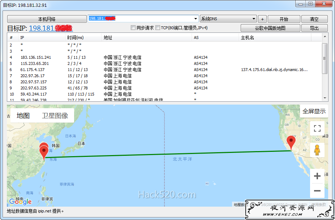Click time value 110 / 113 / 115

pos(81,94)
